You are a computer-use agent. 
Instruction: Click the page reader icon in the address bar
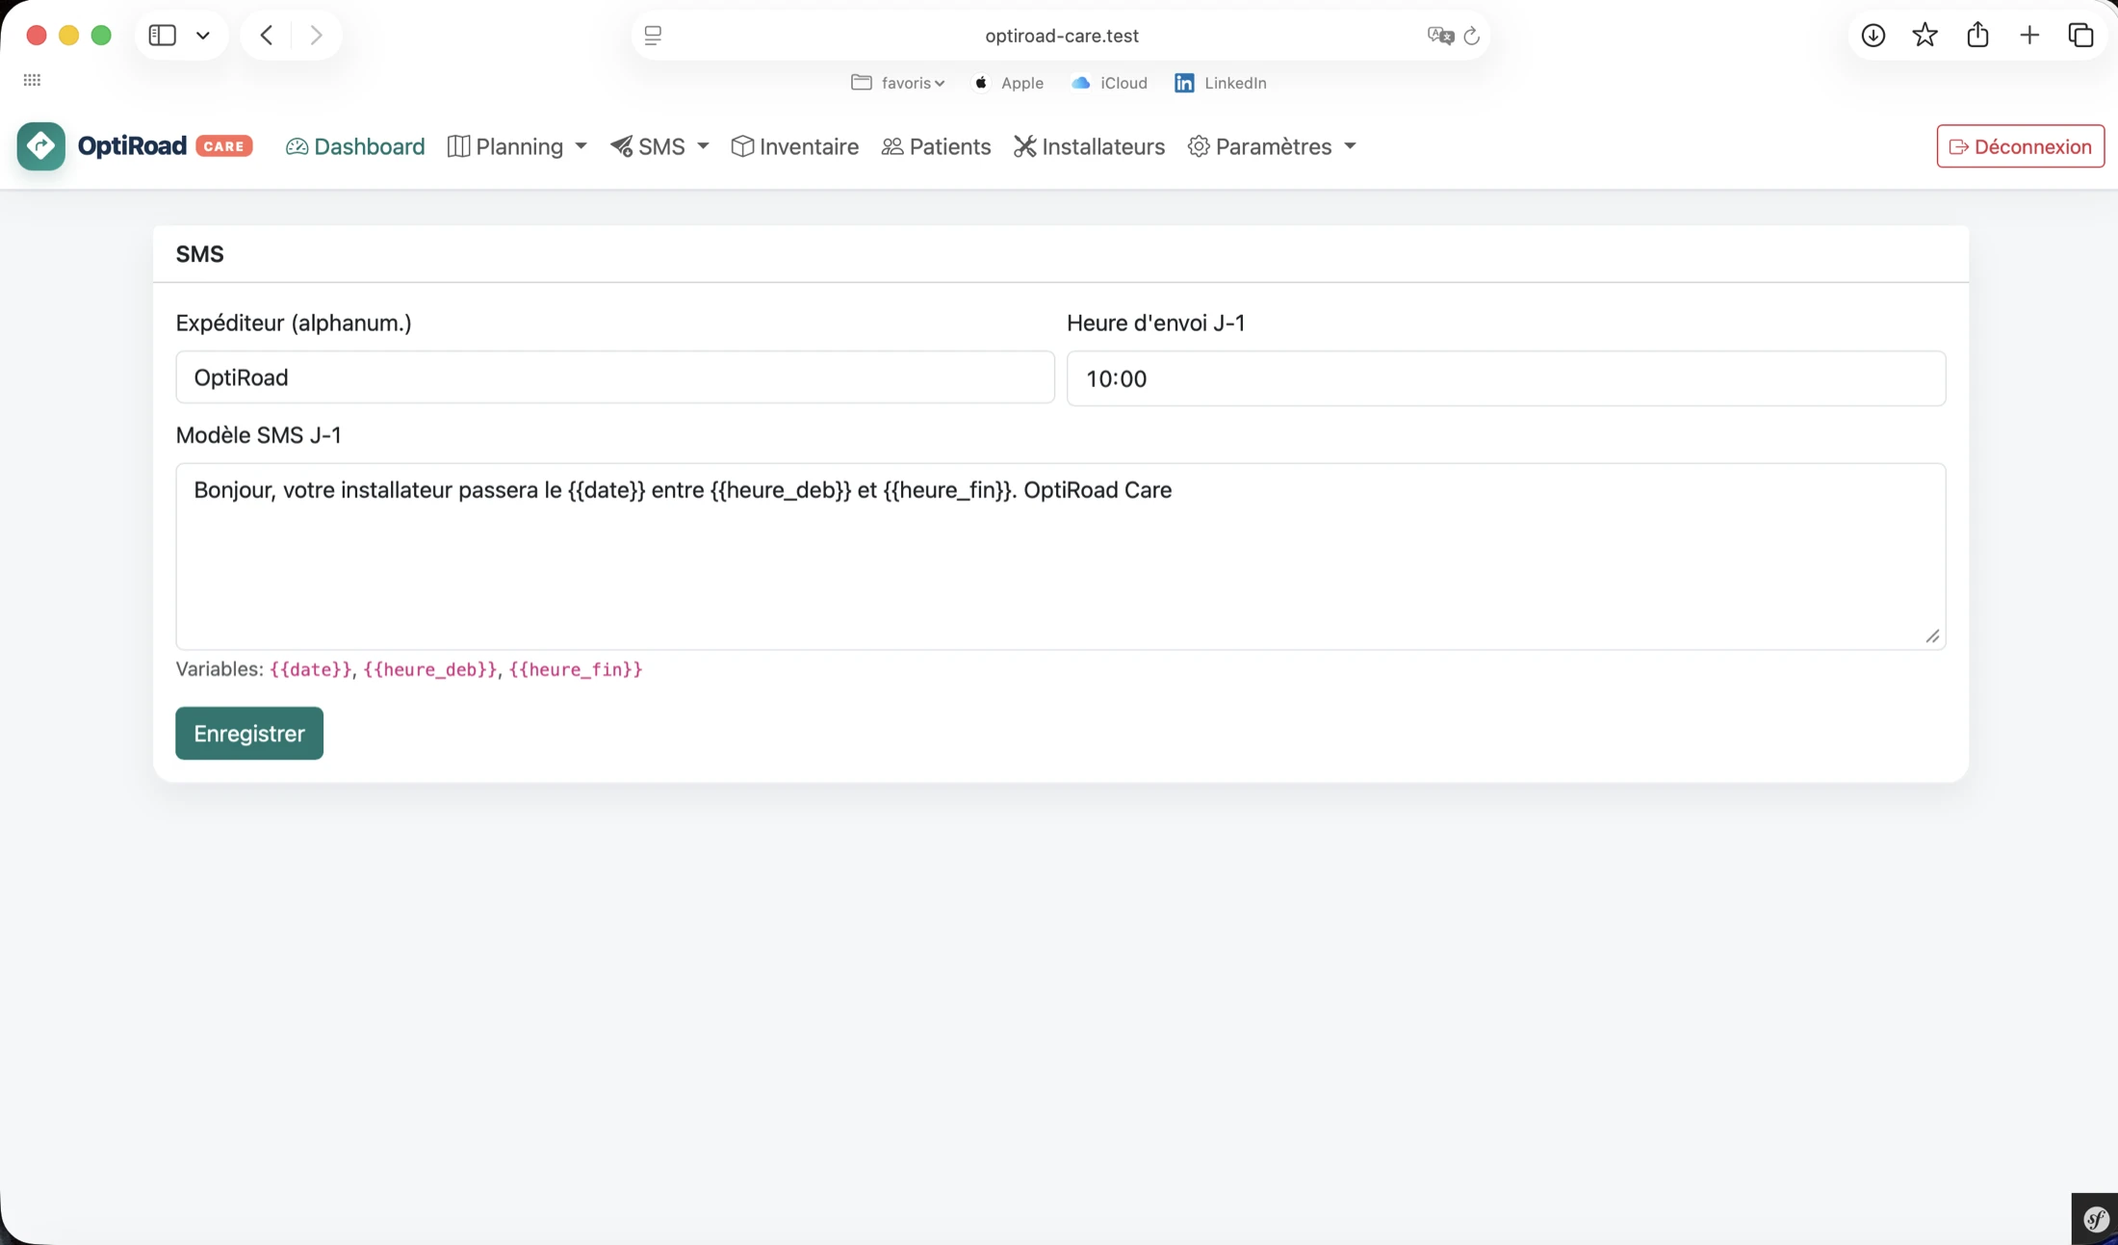tap(653, 36)
